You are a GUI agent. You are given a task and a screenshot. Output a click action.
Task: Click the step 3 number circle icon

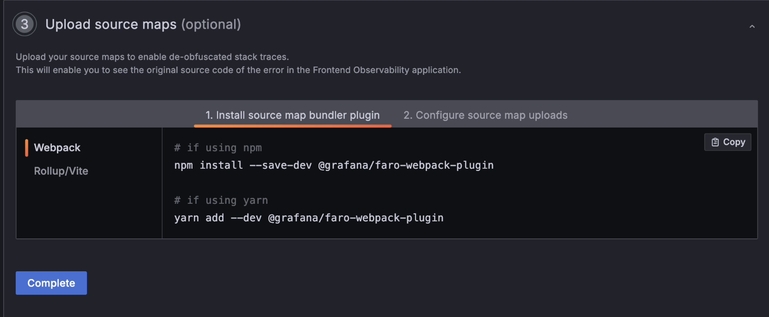pyautogui.click(x=25, y=24)
